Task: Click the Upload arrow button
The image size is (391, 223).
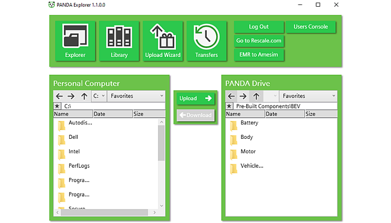Action: click(x=195, y=98)
